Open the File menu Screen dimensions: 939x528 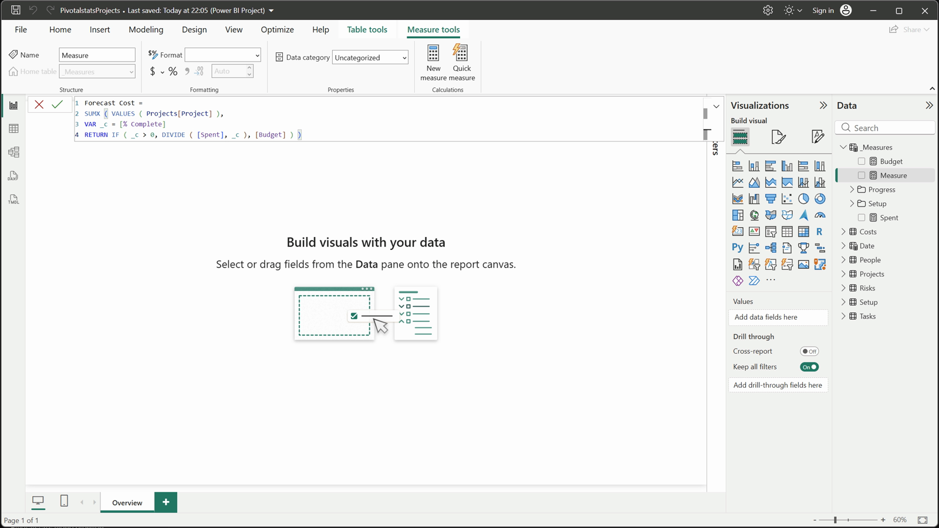[x=21, y=29]
